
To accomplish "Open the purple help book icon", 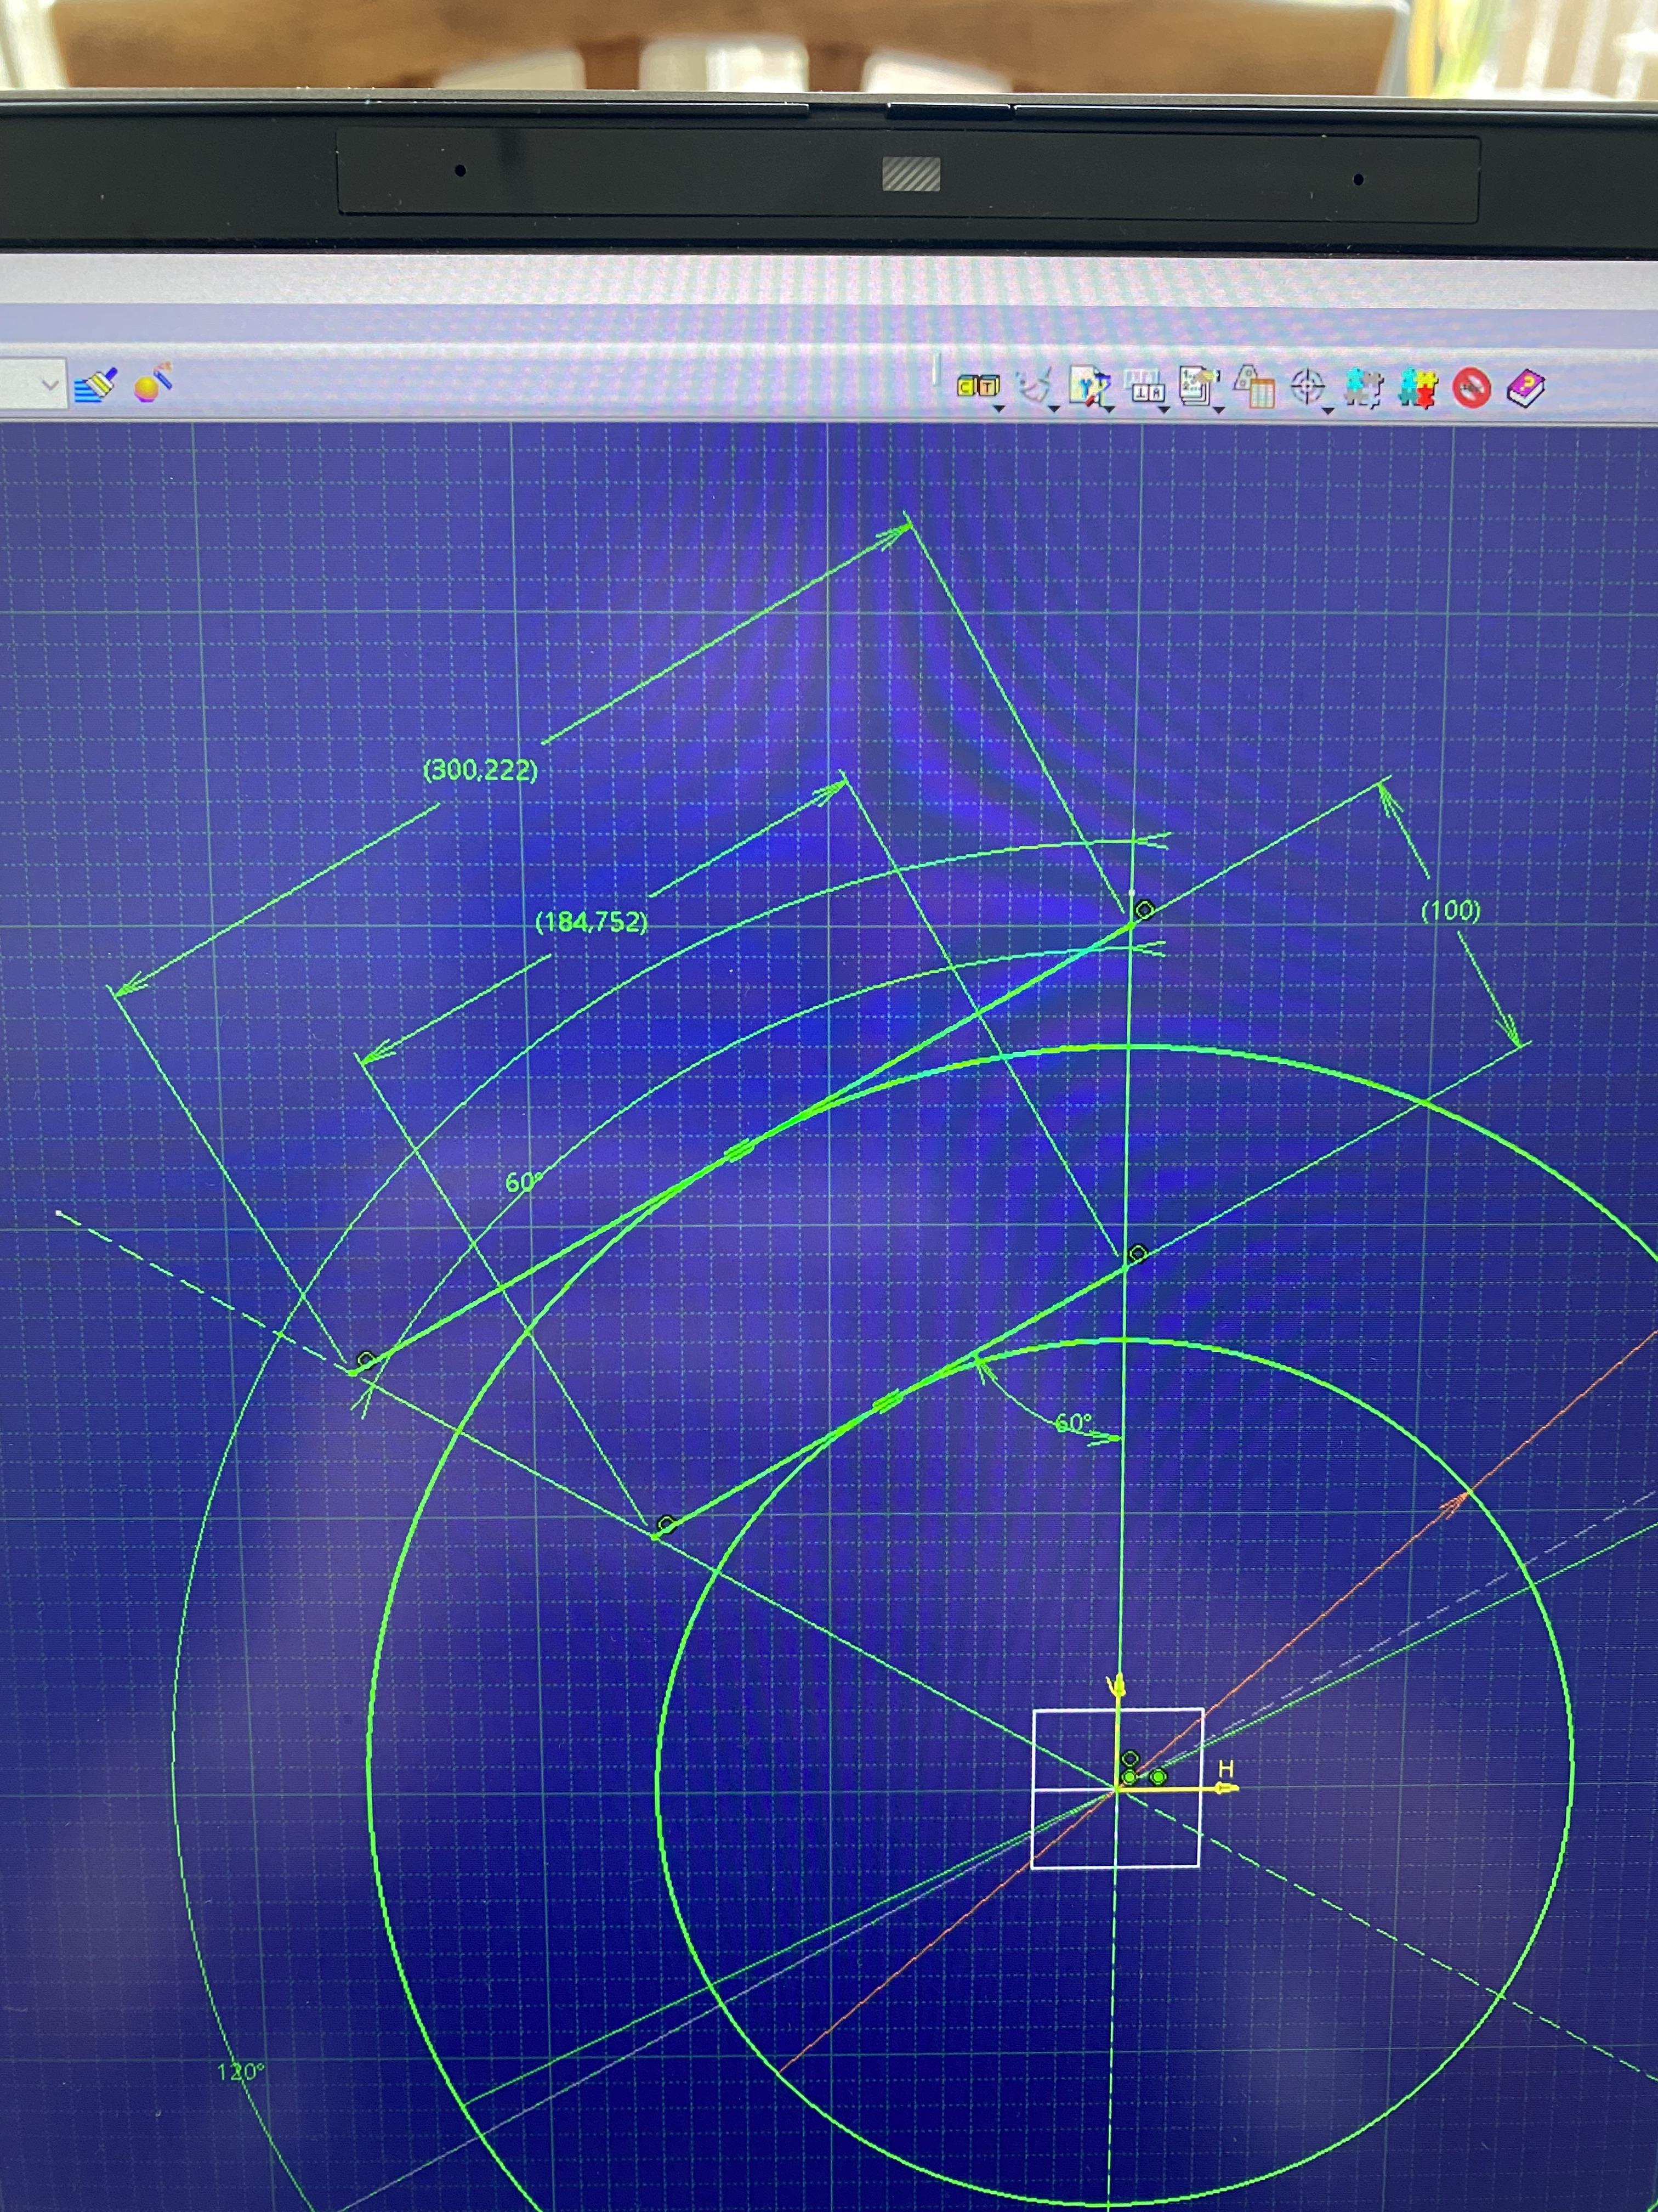I will 1525,388.
